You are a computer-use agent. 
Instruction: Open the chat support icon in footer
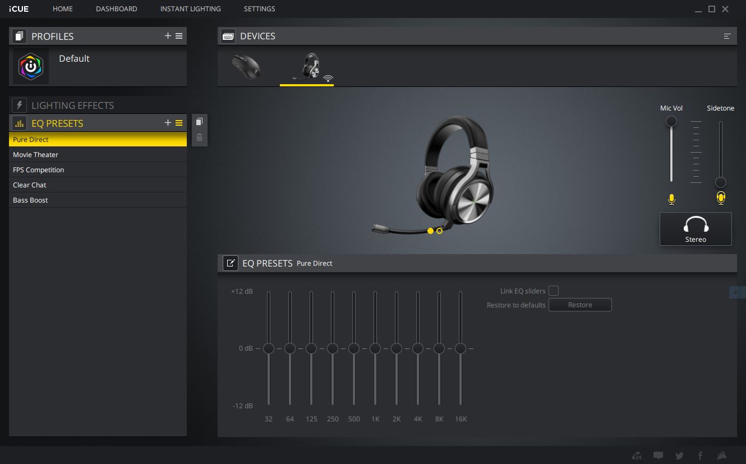pos(658,456)
